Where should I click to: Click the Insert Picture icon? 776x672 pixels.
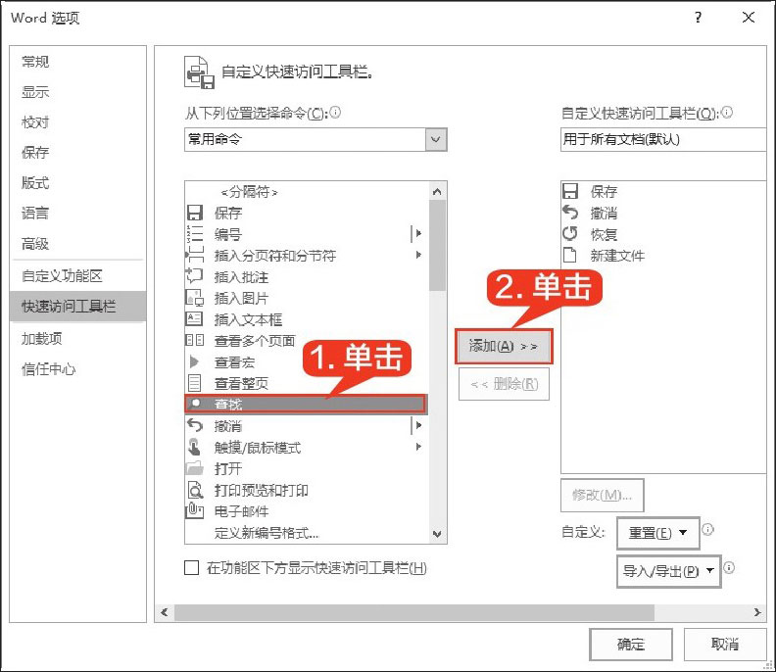click(x=195, y=298)
